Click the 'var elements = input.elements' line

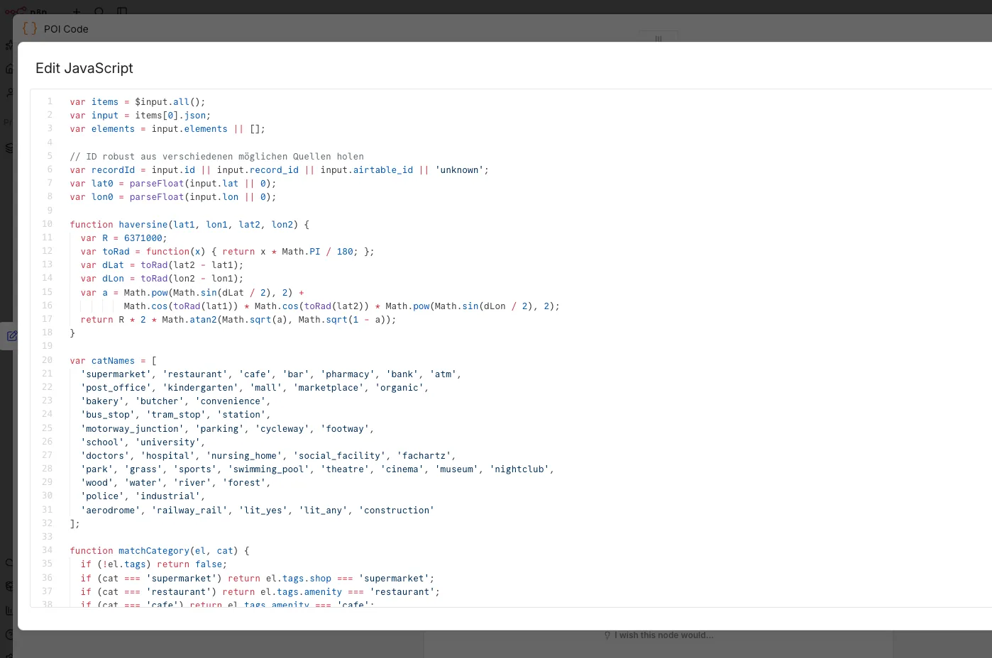coord(167,129)
